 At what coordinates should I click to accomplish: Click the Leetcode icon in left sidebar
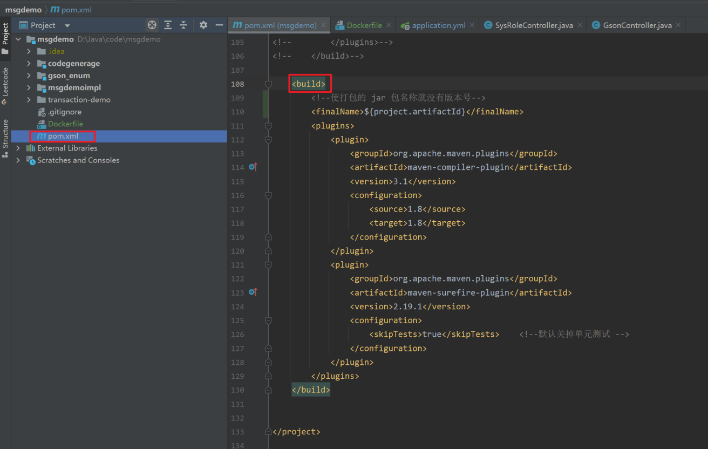point(5,101)
